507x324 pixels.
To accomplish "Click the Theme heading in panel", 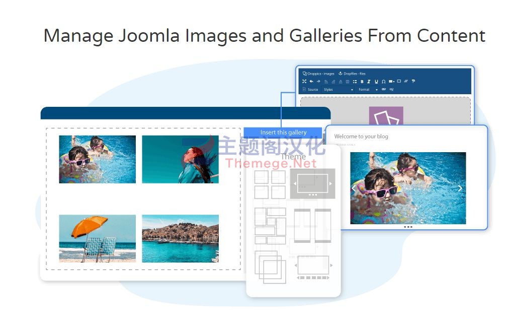I will point(293,157).
